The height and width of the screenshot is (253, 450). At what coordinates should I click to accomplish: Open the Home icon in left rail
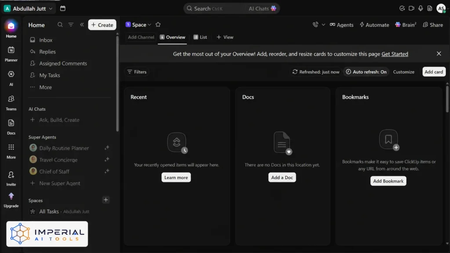pos(11,26)
